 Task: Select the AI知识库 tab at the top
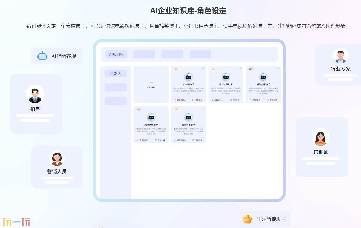point(116,54)
